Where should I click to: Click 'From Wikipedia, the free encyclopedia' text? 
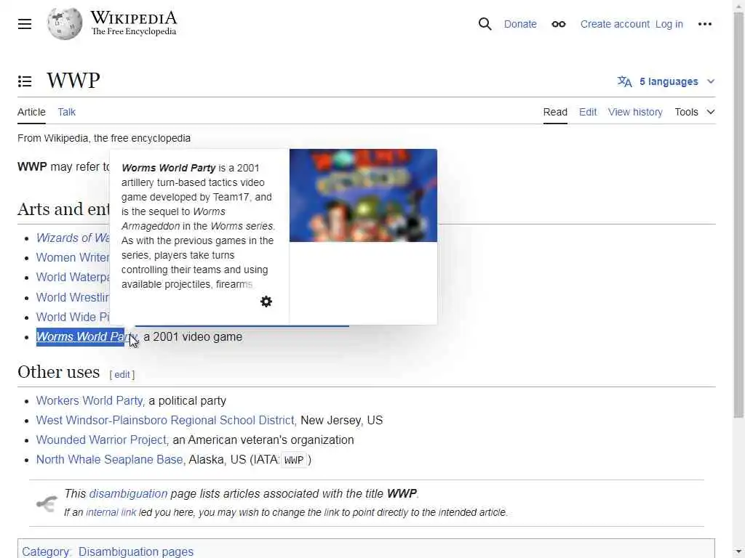(x=104, y=138)
